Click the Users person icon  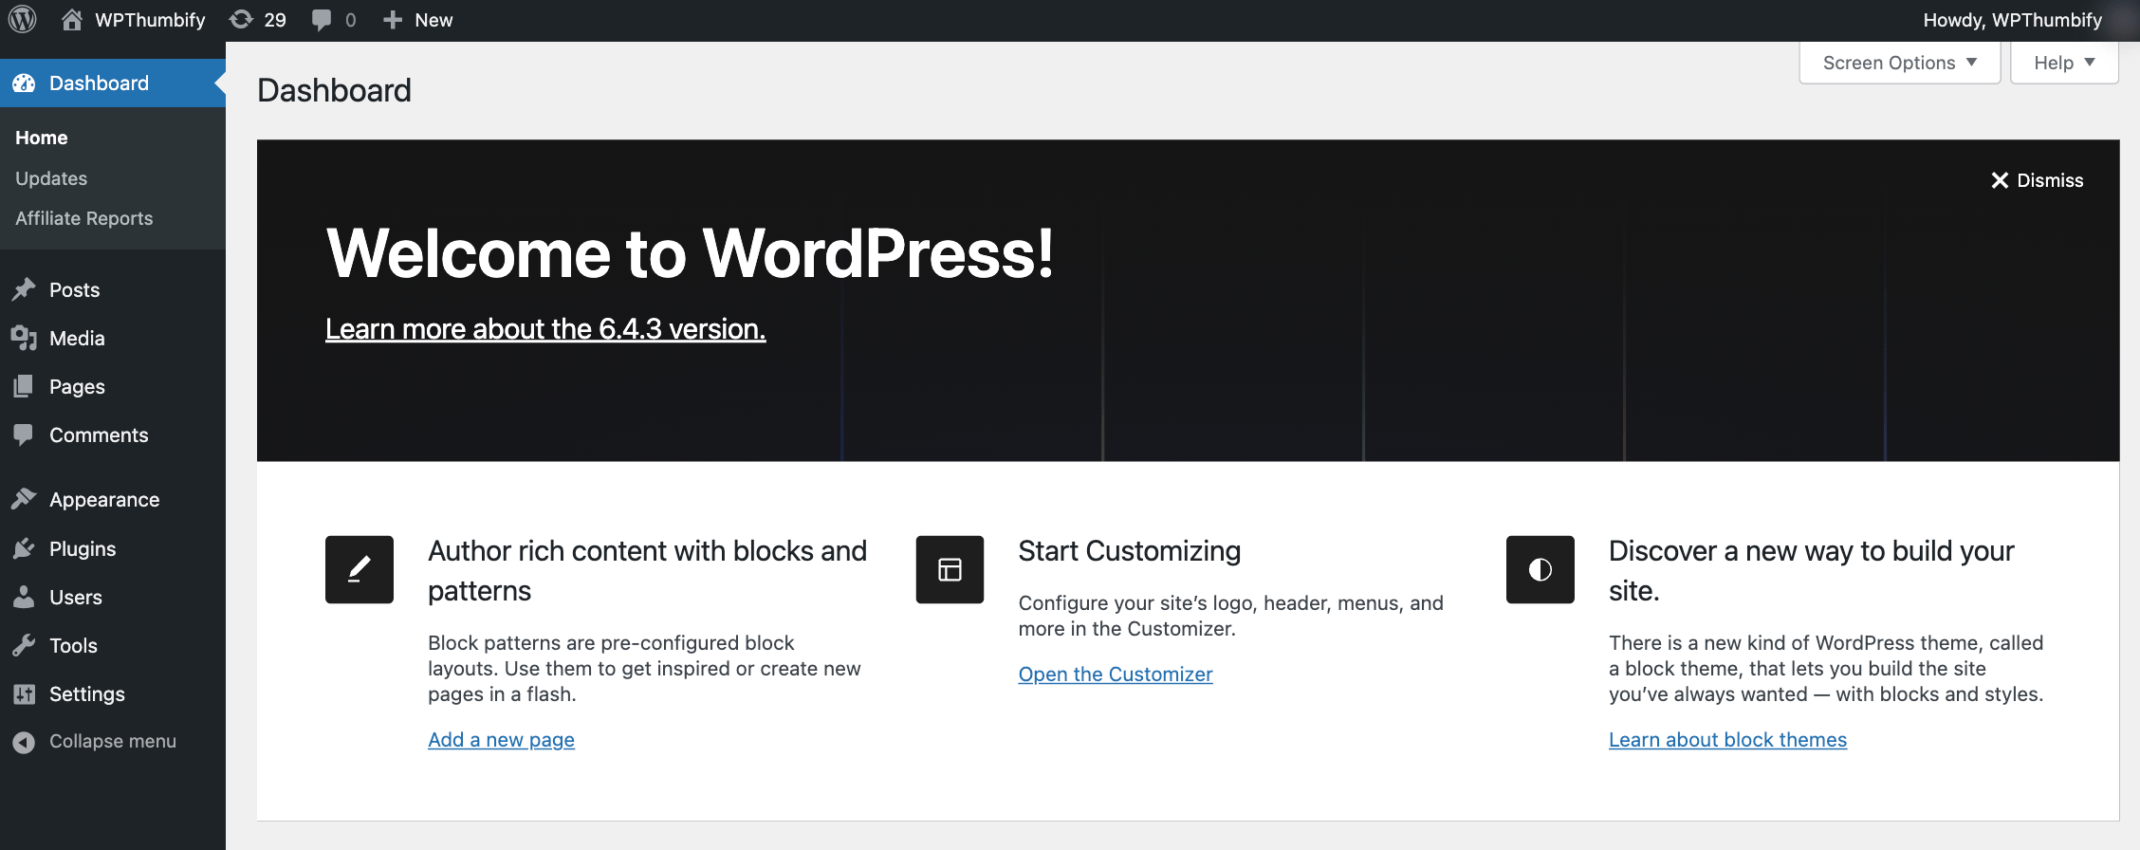tap(24, 597)
